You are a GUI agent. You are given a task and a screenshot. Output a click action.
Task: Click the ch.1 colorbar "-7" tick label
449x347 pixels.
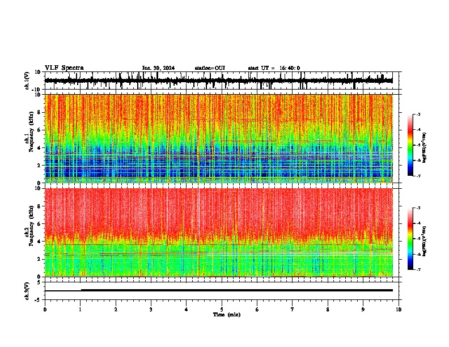418,176
